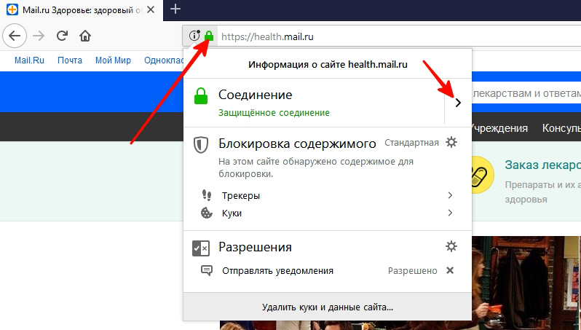Screen dimensions: 581x330
Task: Click the green padlock in address bar
Action: point(210,36)
